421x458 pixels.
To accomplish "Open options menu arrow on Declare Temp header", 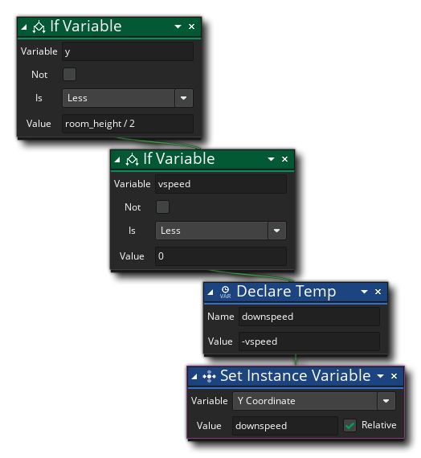I will click(364, 292).
